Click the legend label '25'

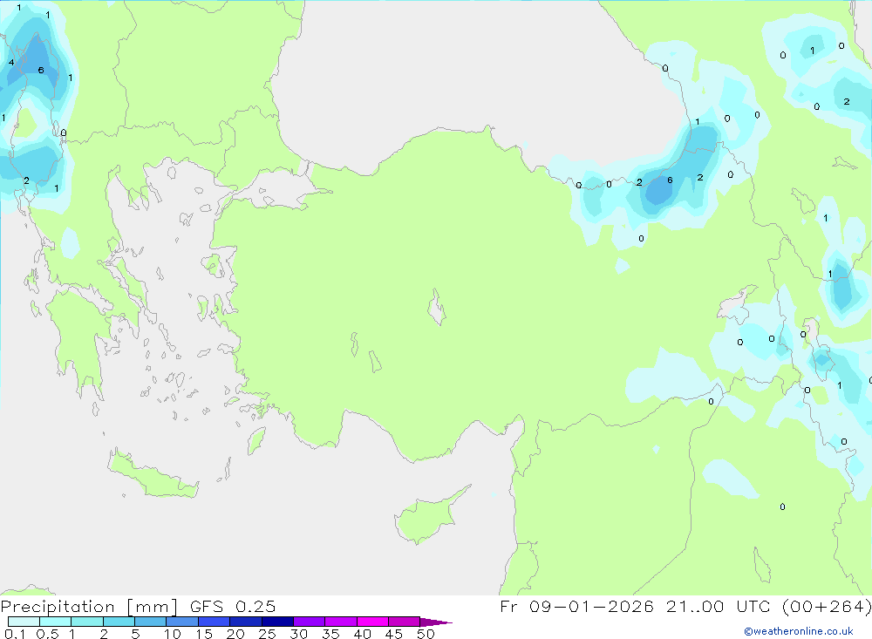pyautogui.click(x=267, y=634)
